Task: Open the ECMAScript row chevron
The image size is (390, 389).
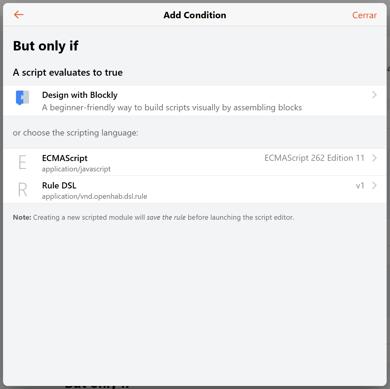Action: [x=374, y=158]
